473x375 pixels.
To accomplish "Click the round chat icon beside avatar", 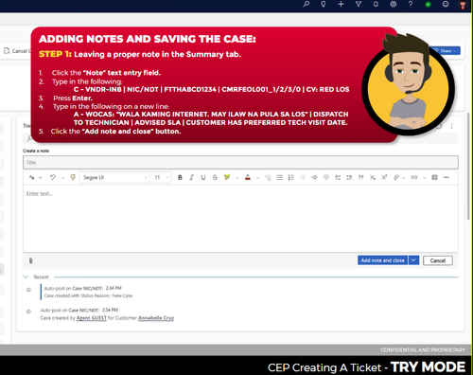I will coord(446,4).
